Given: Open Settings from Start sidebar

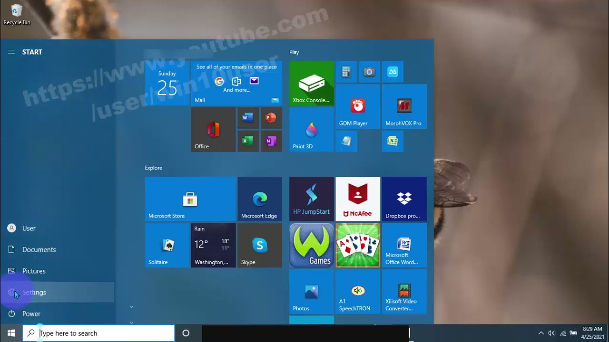Looking at the screenshot, I should click(57, 292).
